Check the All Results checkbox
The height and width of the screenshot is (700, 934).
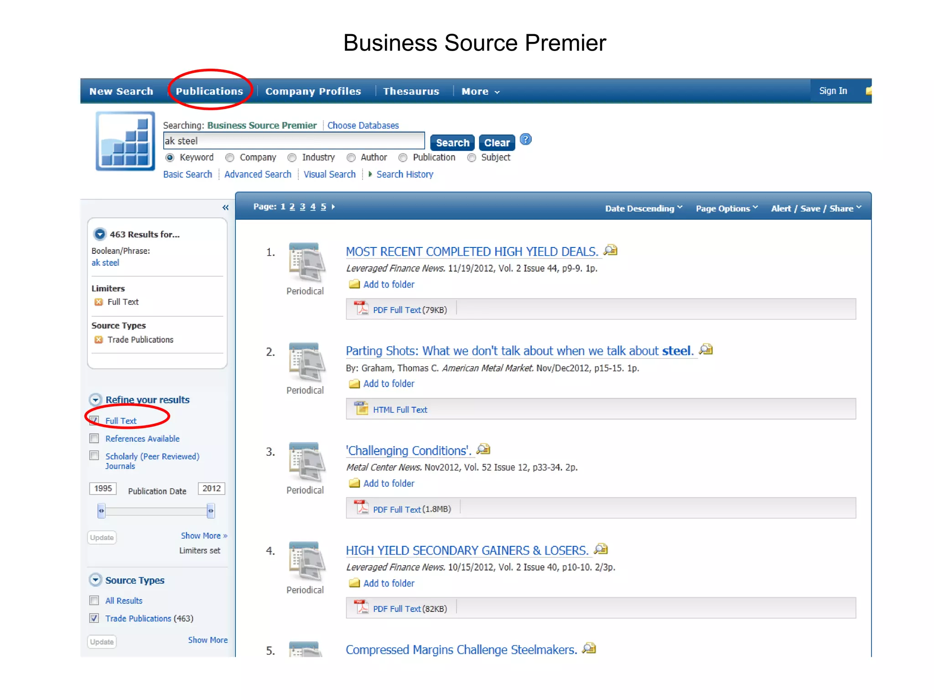pos(94,600)
